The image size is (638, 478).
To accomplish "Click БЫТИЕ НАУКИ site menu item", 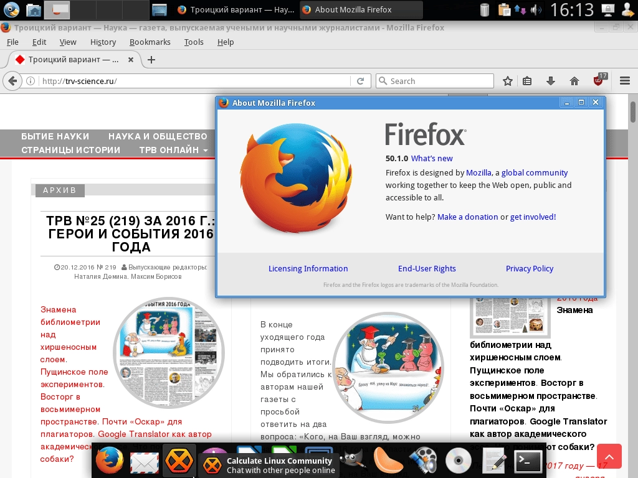I will coord(55,136).
